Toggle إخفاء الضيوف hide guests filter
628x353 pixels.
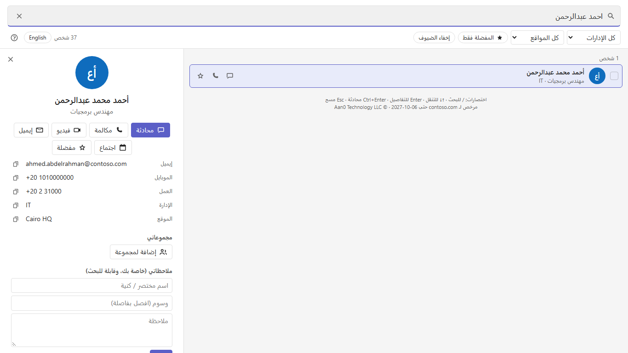point(434,38)
